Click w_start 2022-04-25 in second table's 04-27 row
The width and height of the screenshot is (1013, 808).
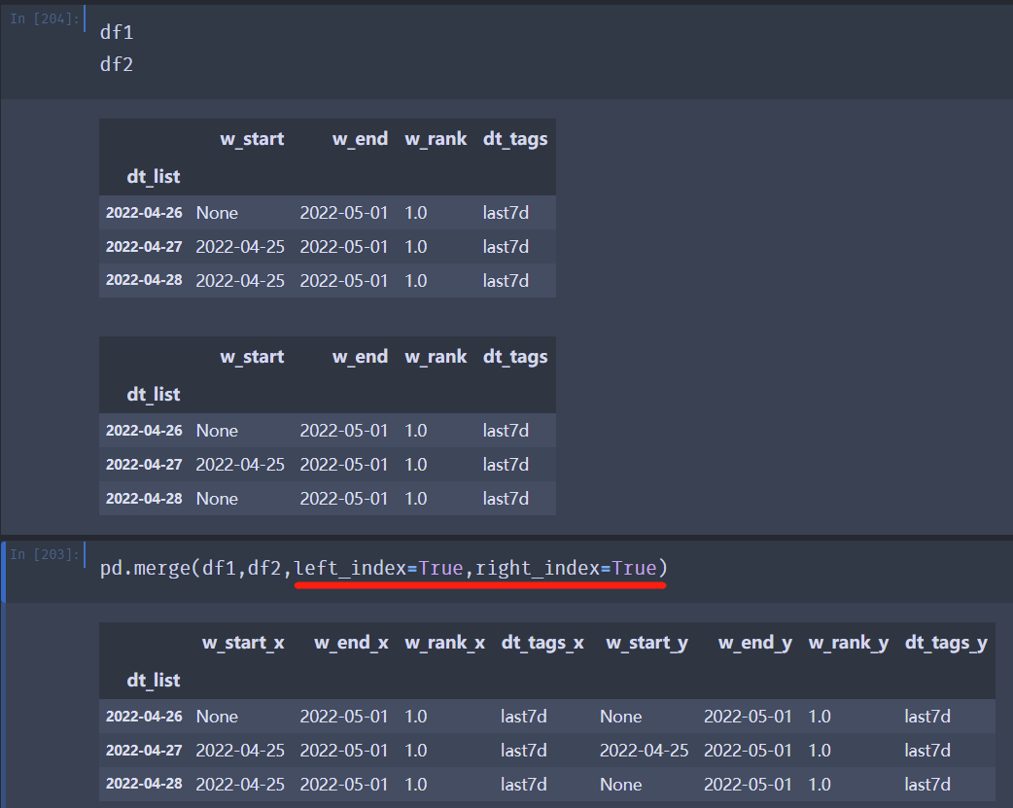click(240, 465)
